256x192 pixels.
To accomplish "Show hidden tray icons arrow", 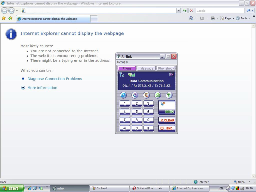I will (x=228, y=188).
